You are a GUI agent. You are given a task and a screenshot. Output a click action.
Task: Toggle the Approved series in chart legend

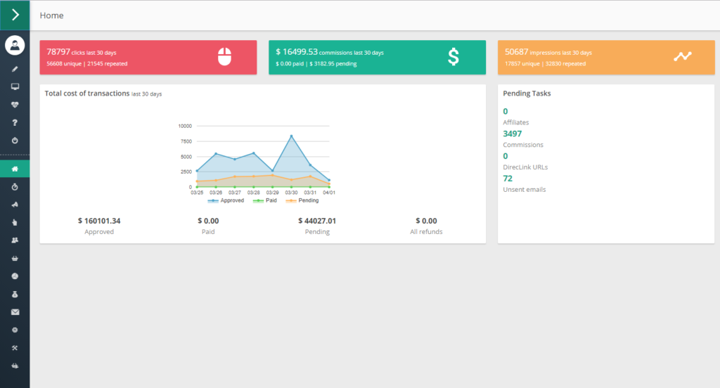pos(227,200)
